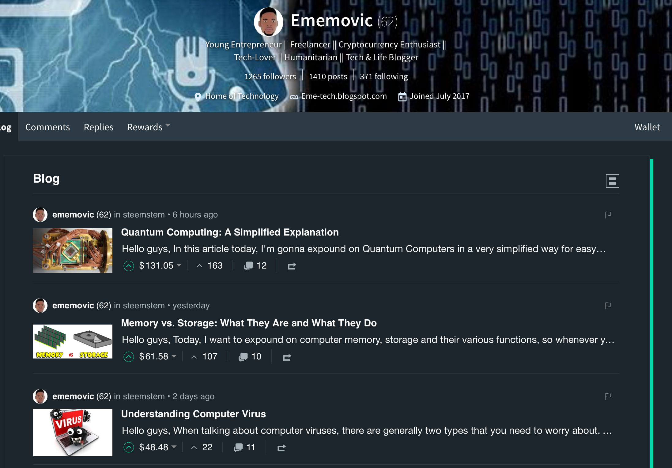This screenshot has width=672, height=468.
Task: Open the Wallet tab
Action: point(647,127)
